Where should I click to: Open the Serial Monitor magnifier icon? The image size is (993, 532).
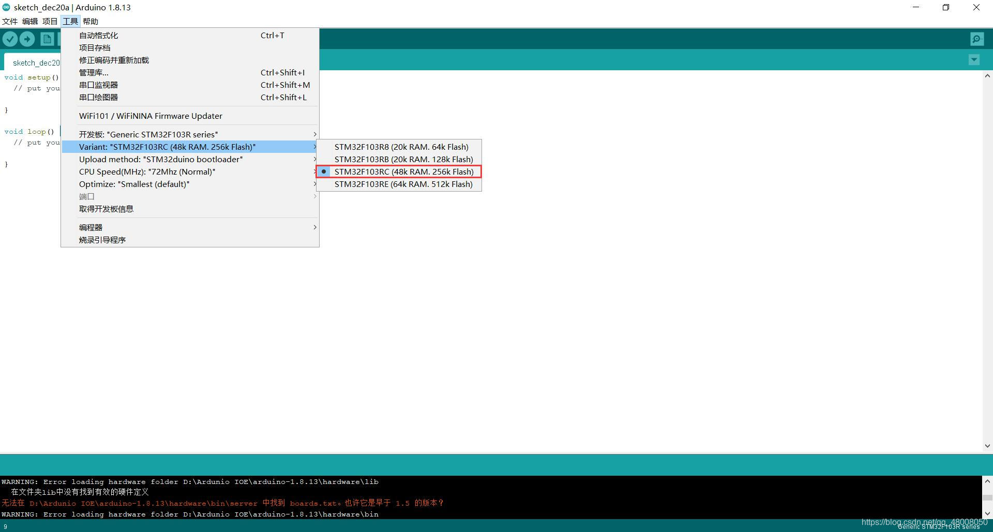coord(977,39)
